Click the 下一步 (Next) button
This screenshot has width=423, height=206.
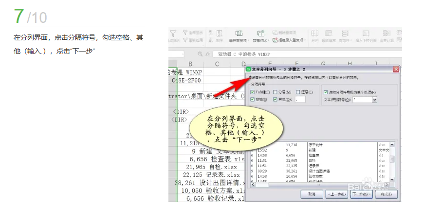[x=361, y=194]
